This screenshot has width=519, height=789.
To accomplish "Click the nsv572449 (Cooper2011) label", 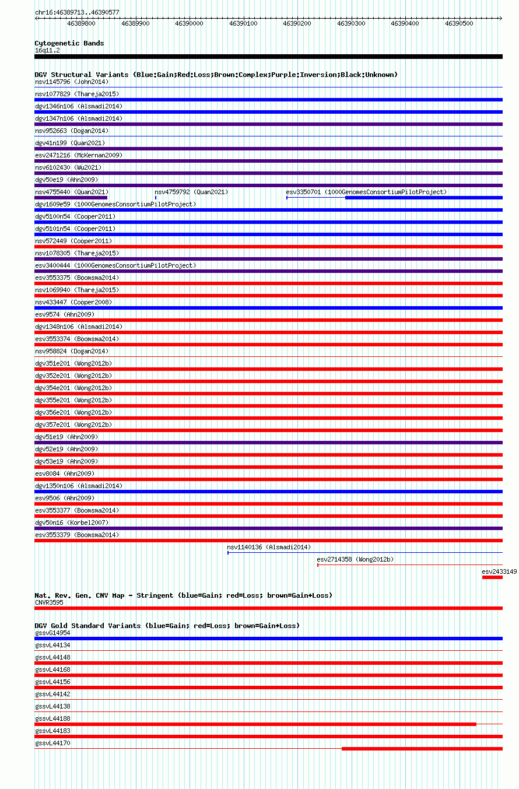I will click(73, 241).
